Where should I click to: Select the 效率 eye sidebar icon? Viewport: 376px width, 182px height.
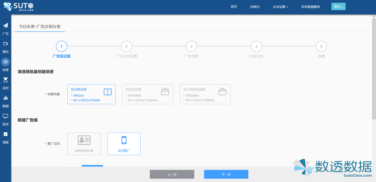pos(5,62)
